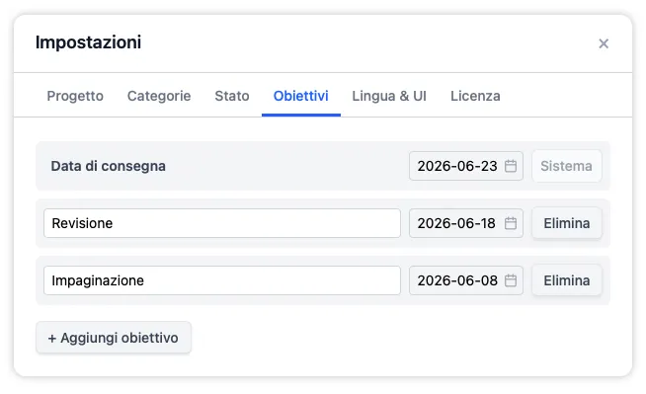Switch to the Progetto tab
Screen dimensions: 646x394
tap(75, 96)
